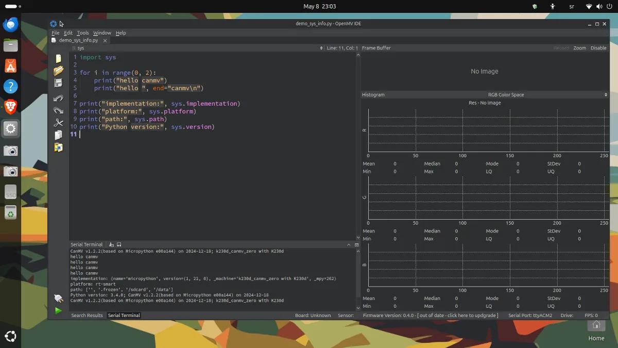Viewport: 618px width, 348px height.
Task: Undo the last edit
Action: coord(59,98)
